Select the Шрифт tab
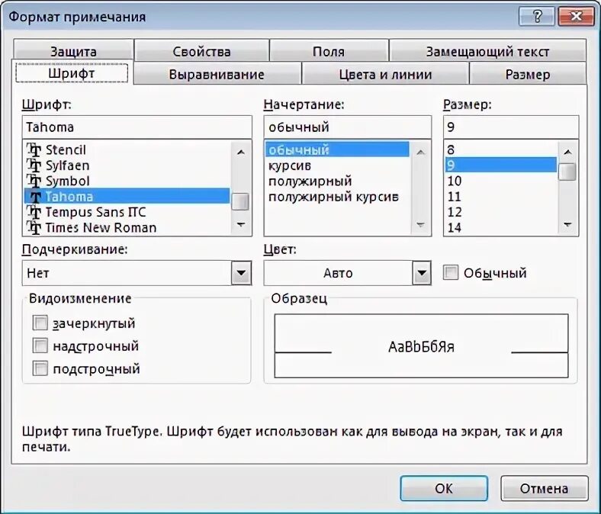601x514 pixels. 72,72
